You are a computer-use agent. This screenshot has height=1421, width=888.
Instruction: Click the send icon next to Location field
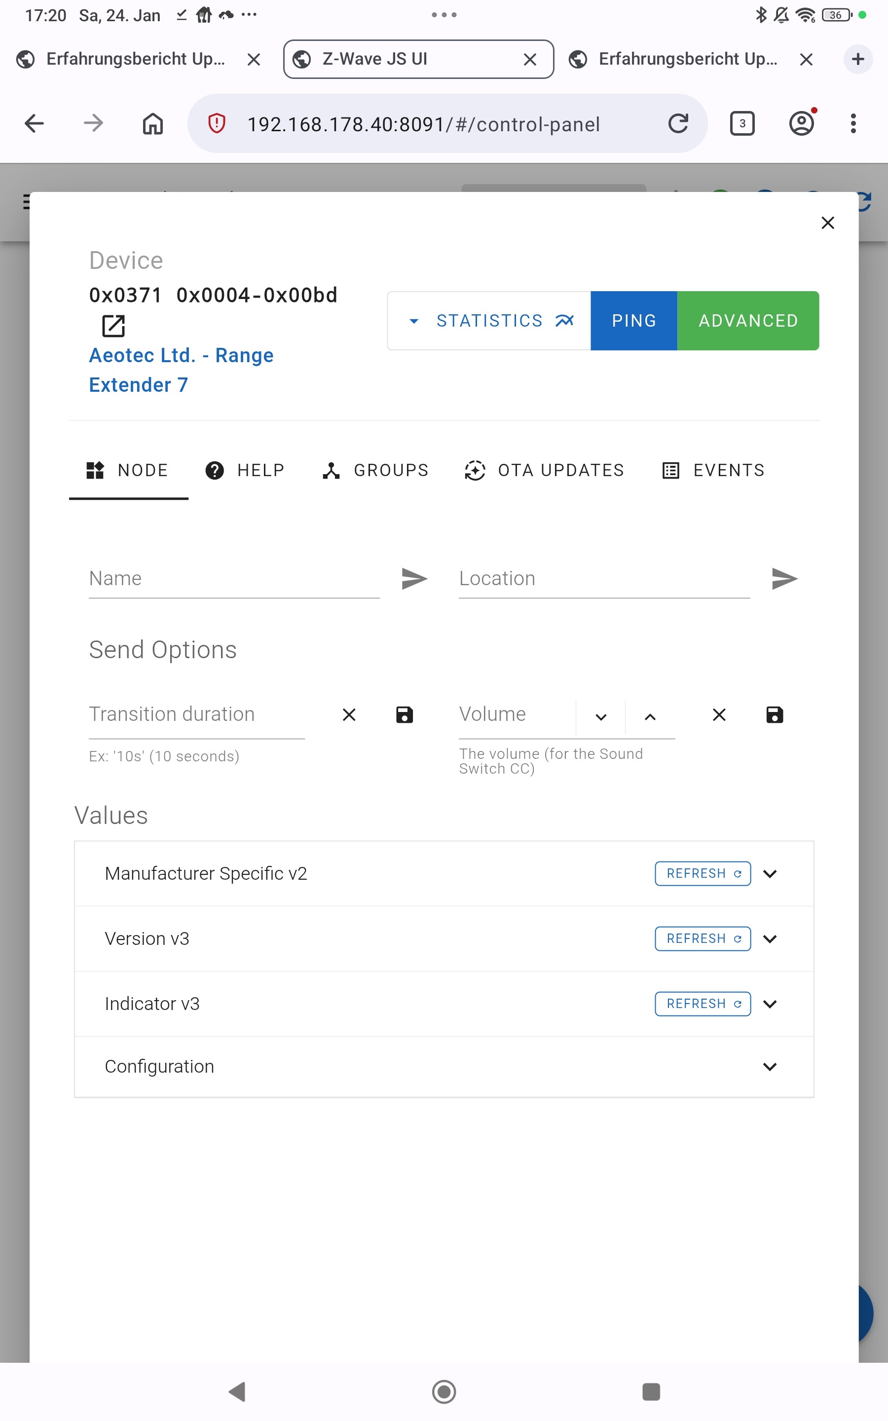pyautogui.click(x=784, y=578)
